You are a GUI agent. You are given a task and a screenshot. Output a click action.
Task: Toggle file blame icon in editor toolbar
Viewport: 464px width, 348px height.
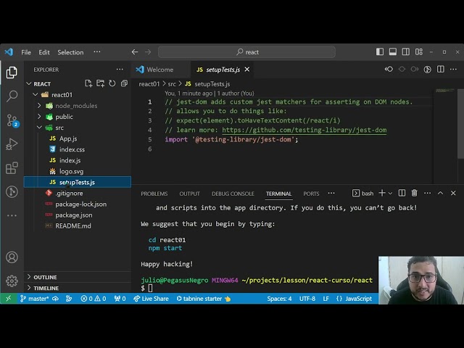pyautogui.click(x=427, y=70)
